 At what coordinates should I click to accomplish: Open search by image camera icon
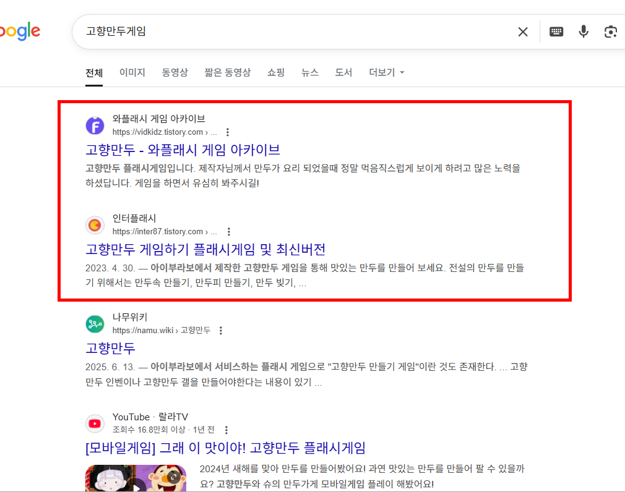click(610, 32)
